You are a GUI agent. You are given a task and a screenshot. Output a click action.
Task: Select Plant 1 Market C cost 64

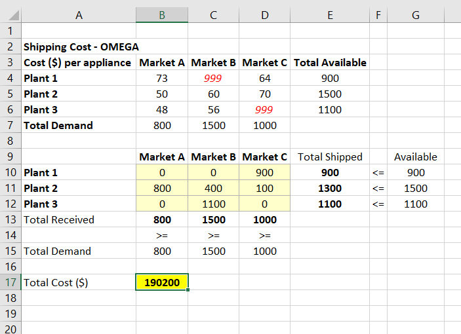pyautogui.click(x=265, y=78)
